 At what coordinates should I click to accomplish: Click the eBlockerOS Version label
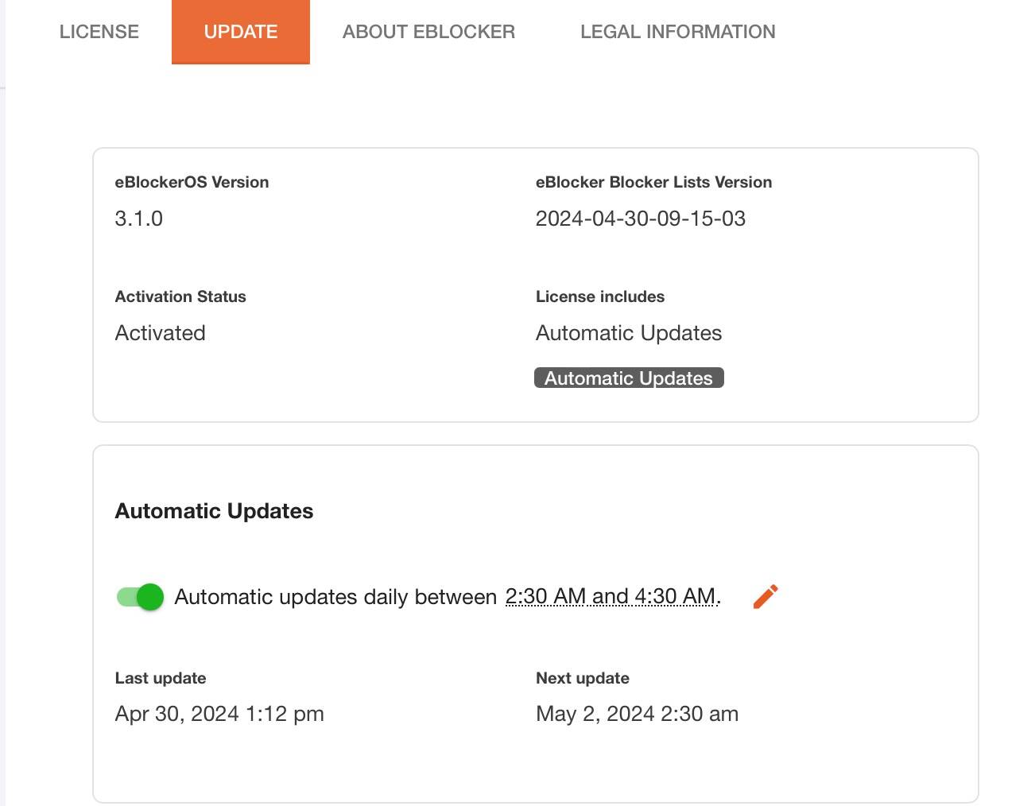pyautogui.click(x=192, y=182)
